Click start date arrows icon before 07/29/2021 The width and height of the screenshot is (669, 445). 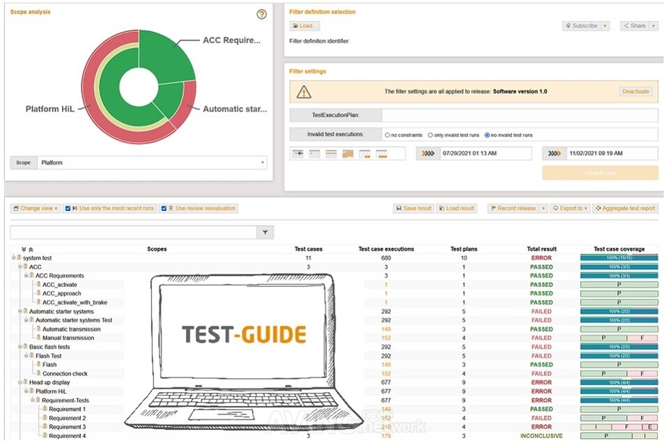pos(428,153)
